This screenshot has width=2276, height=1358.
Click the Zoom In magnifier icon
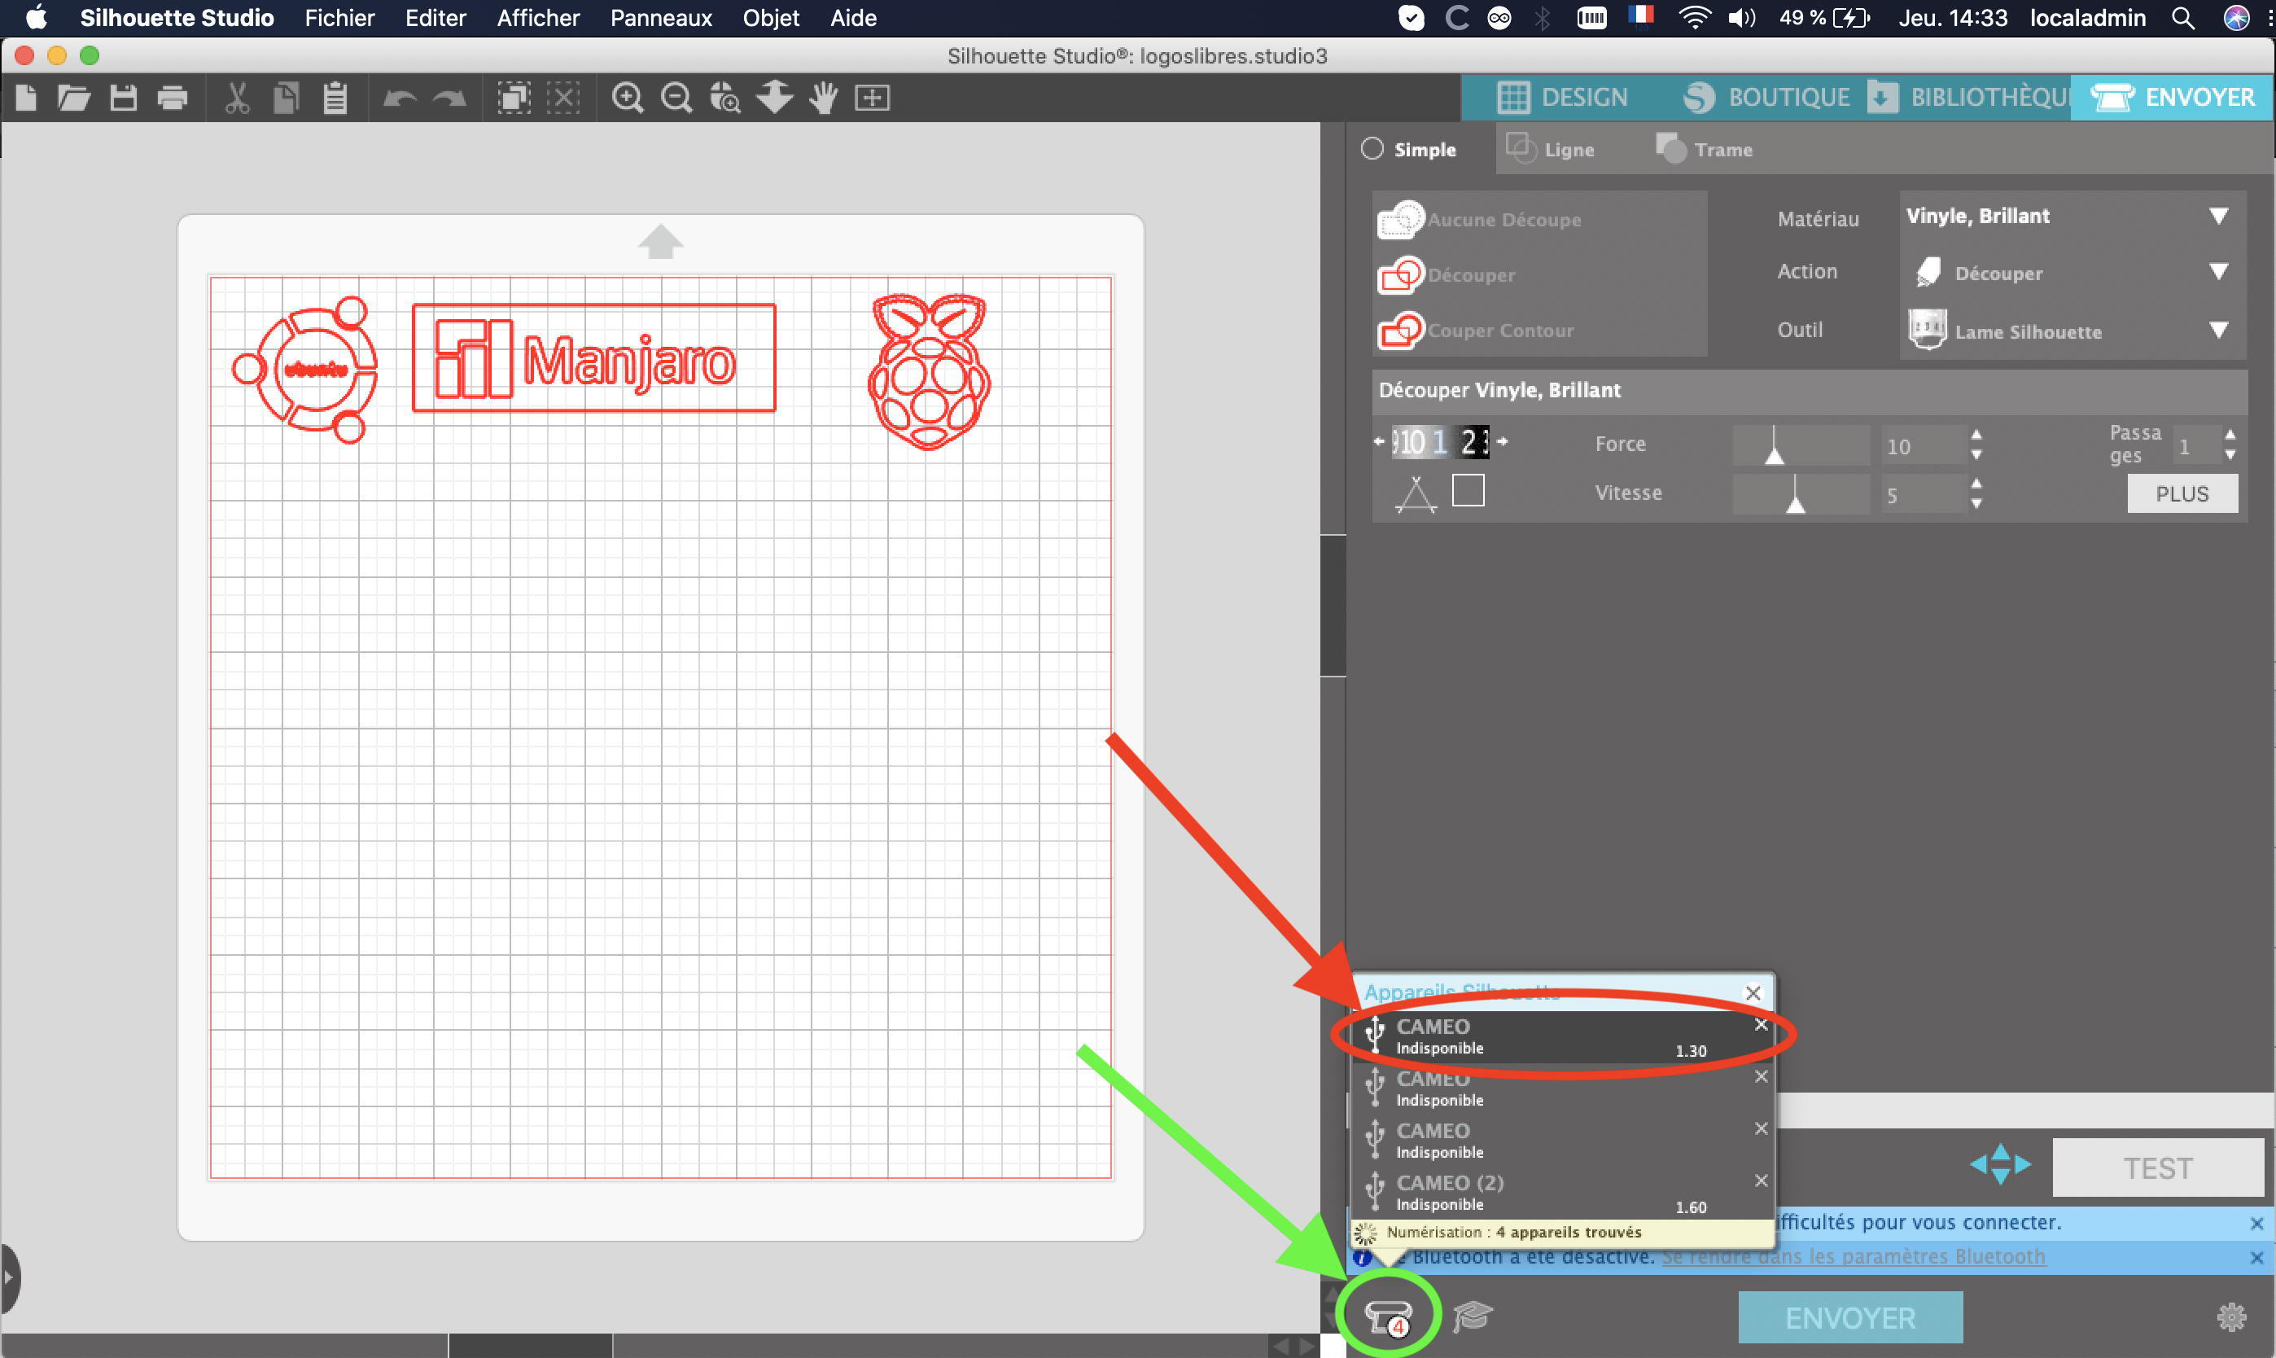(628, 97)
